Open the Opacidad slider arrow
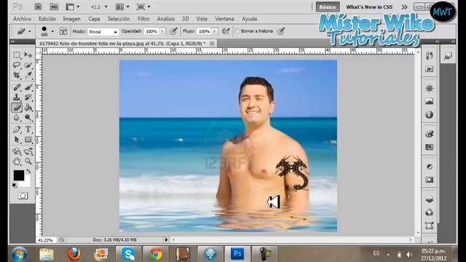This screenshot has height=262, width=466. [x=162, y=31]
